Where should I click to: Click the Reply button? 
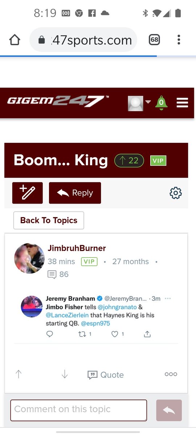tap(75, 193)
